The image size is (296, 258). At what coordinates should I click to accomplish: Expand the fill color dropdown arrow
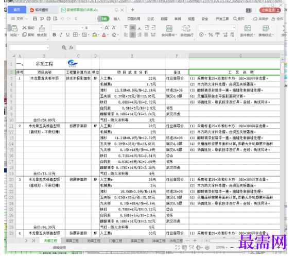pos(98,35)
